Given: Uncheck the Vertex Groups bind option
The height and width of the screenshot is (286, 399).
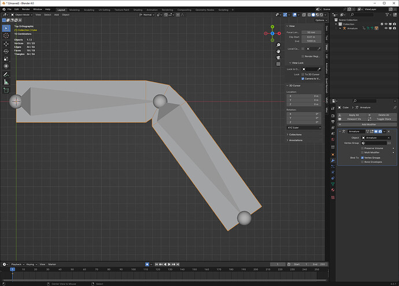Looking at the screenshot, I should pyautogui.click(x=363, y=158).
